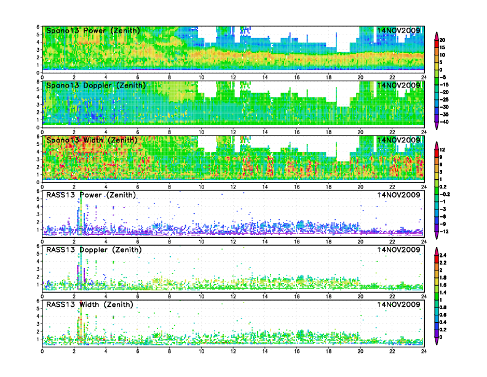The image size is (487, 377).
Task: Click the "12" label on the middle color bar
Action: pos(442,150)
